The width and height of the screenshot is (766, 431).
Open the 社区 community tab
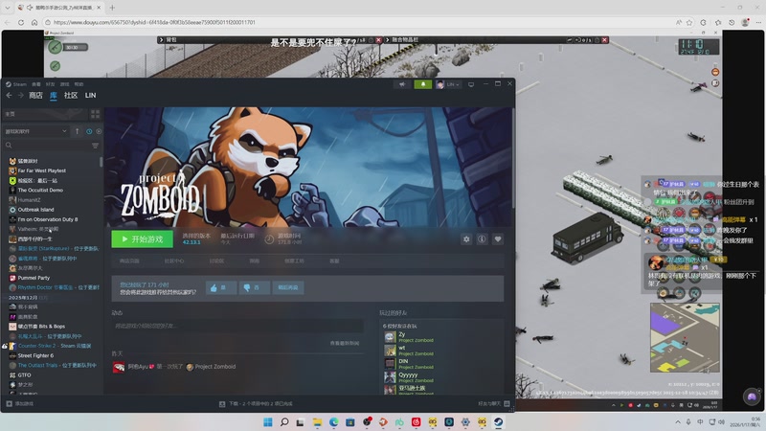tap(71, 95)
